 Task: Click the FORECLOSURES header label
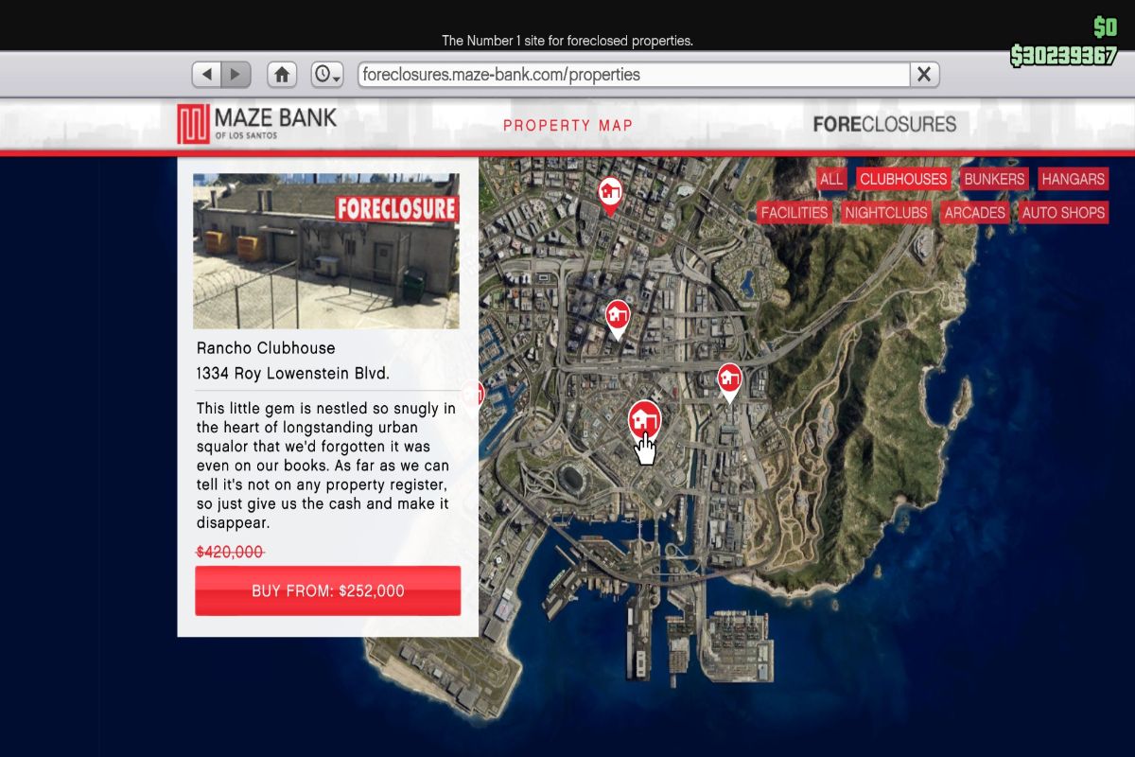(x=883, y=123)
